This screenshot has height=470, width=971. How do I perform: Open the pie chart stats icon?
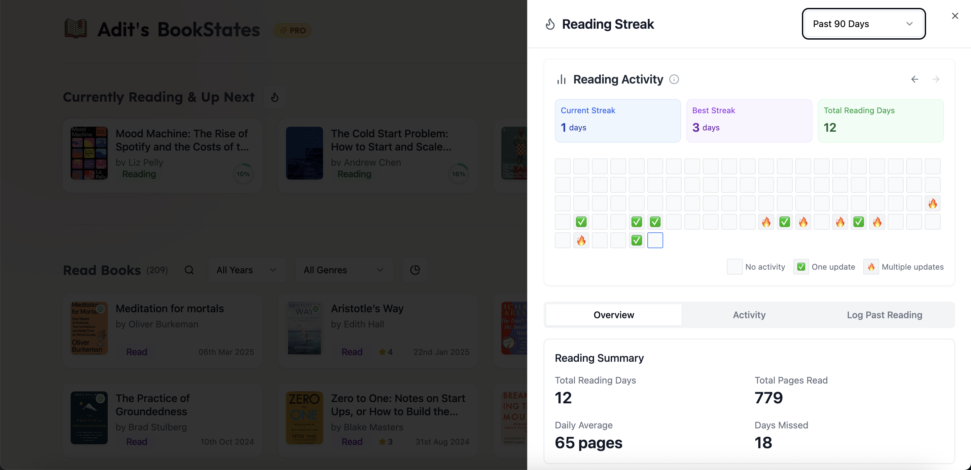415,270
